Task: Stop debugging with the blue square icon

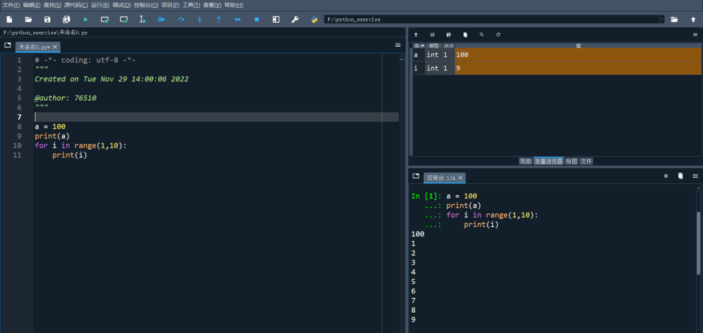Action: [257, 20]
